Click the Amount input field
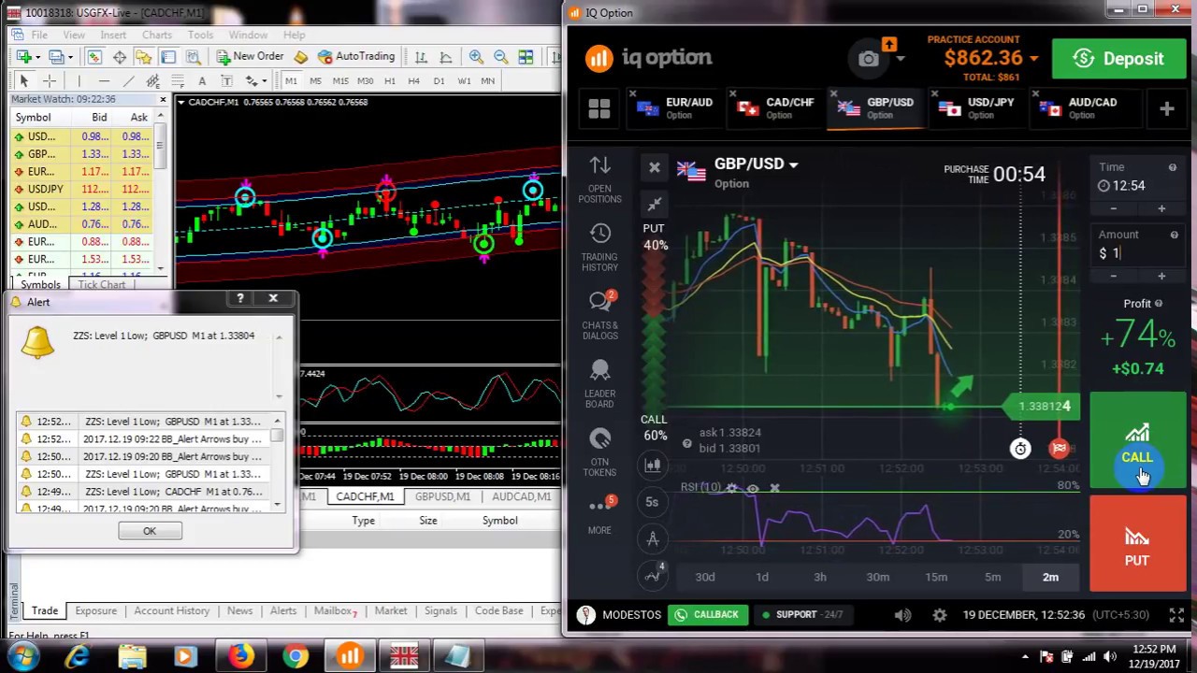Screen dimensions: 1197x673 [x=1137, y=253]
